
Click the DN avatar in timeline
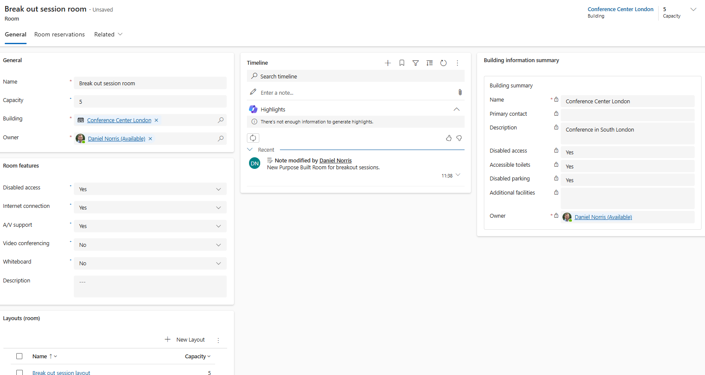coord(255,163)
